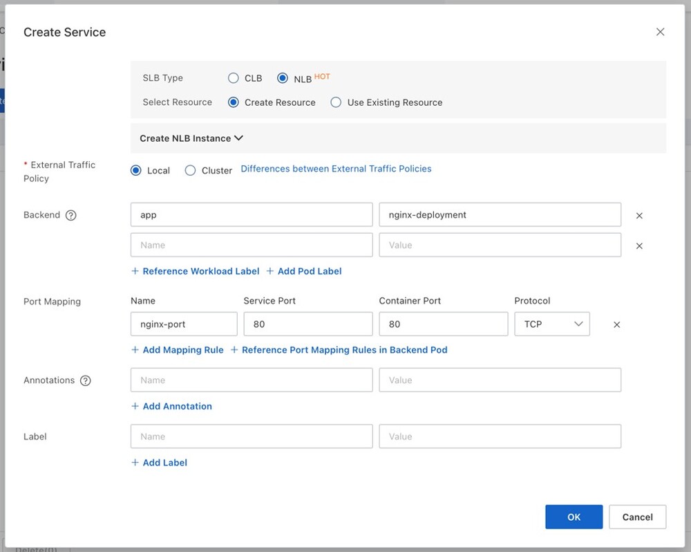Delete the nginx-port mapping row

point(617,324)
